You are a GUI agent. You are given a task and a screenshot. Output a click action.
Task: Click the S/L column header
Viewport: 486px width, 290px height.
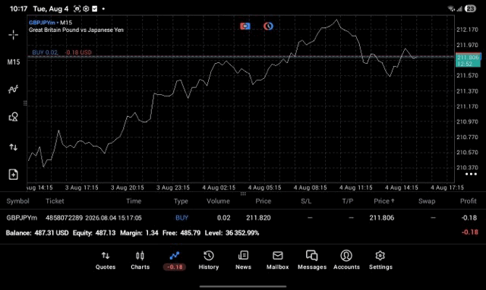(x=306, y=201)
